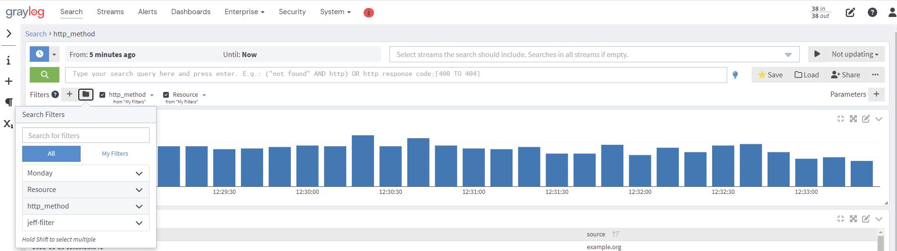
Task: Open the user profile icon
Action: pyautogui.click(x=892, y=12)
